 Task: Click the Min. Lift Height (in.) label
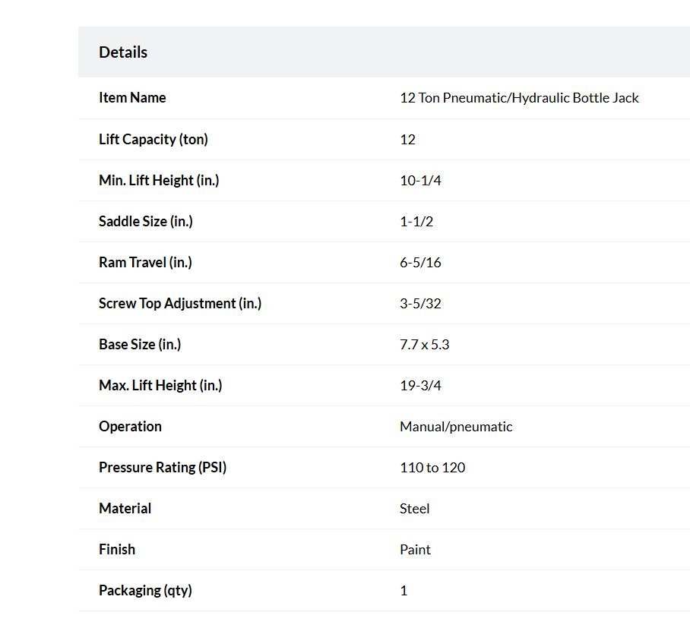[159, 180]
